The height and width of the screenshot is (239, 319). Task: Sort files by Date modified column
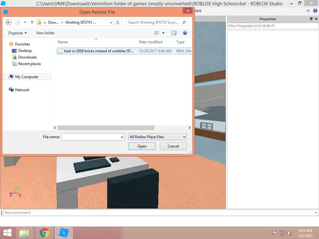pyautogui.click(x=155, y=42)
